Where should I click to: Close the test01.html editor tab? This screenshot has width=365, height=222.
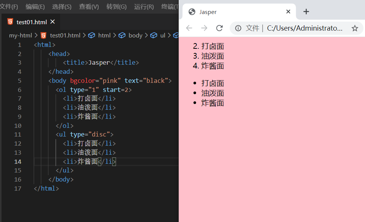(53, 22)
